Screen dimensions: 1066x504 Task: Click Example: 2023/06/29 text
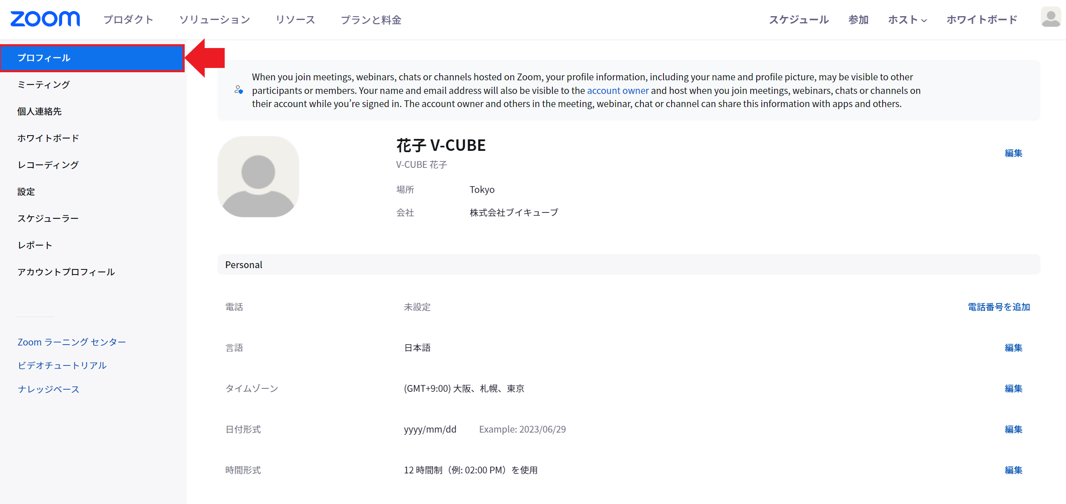click(523, 429)
